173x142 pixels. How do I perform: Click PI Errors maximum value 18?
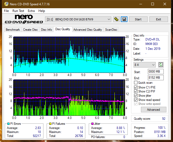pos(39,132)
